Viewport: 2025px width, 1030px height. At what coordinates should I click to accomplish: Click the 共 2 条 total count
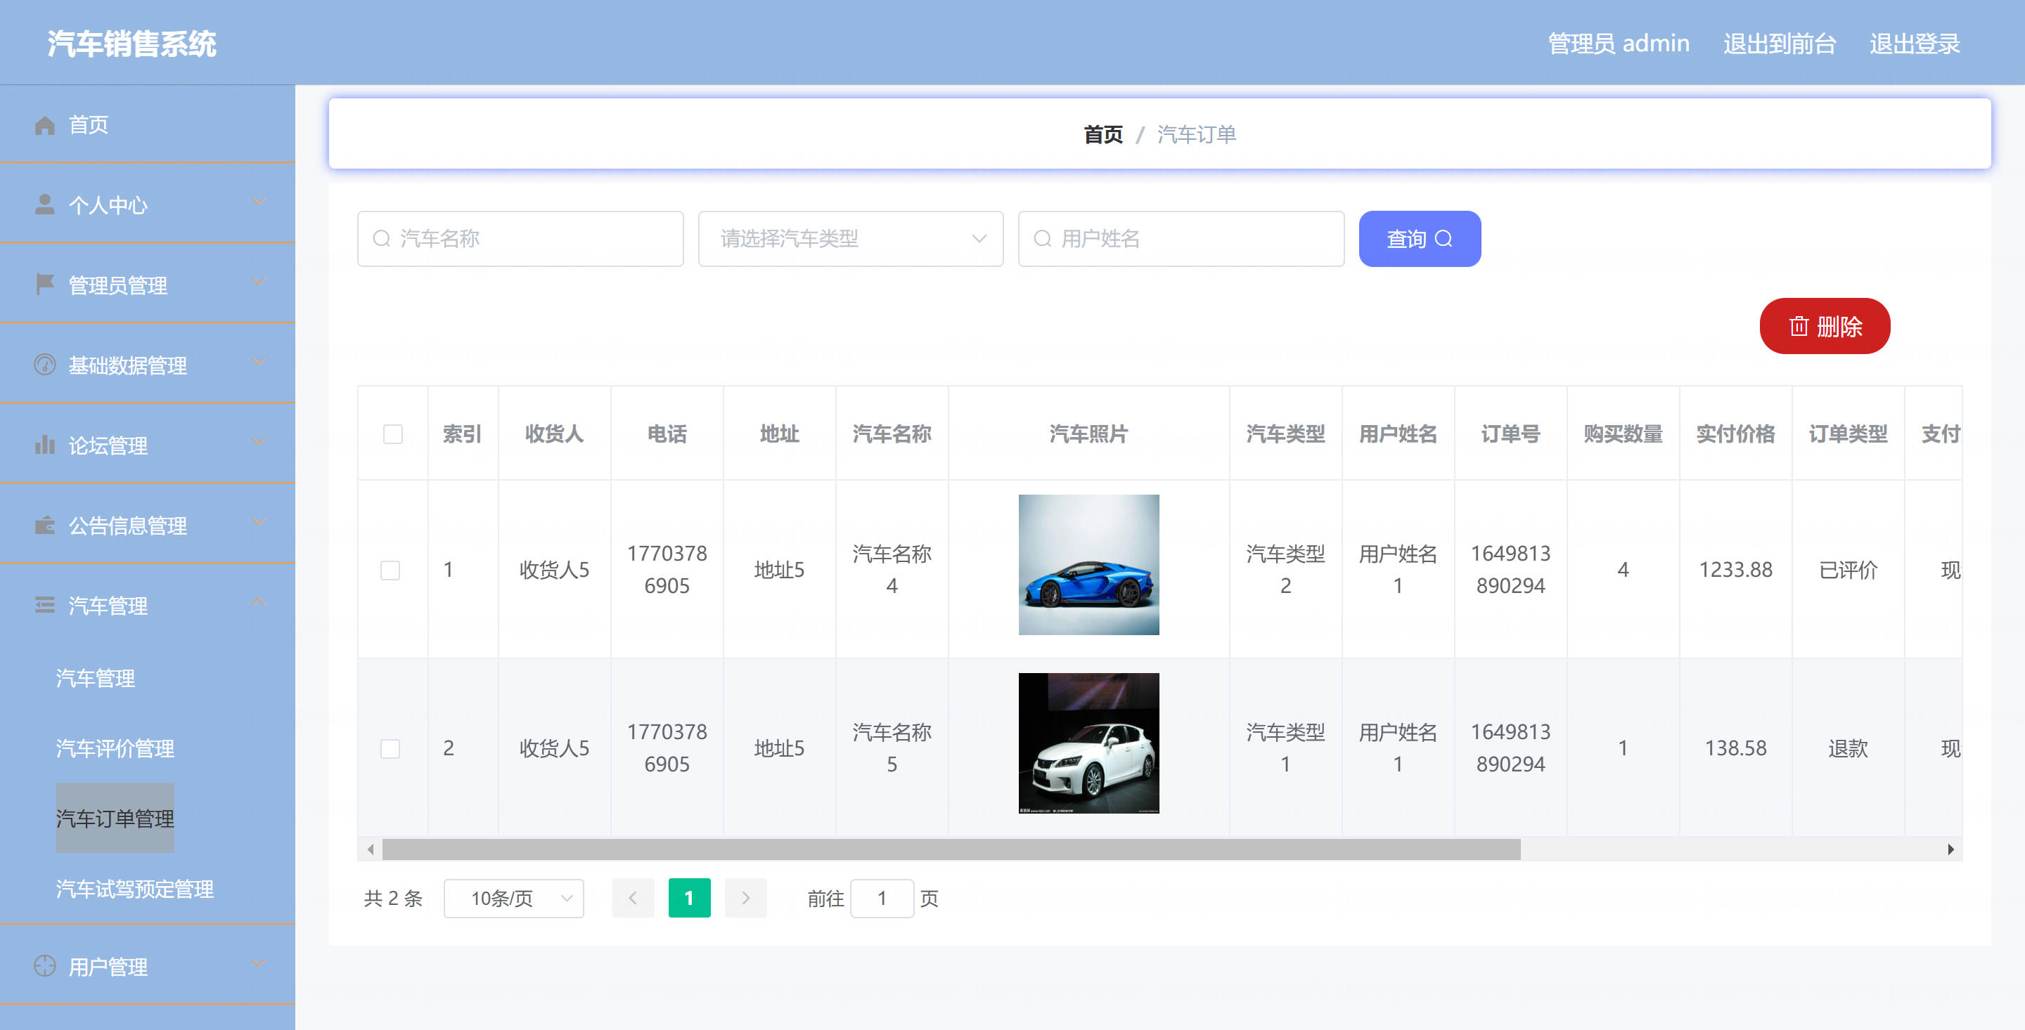click(x=393, y=898)
